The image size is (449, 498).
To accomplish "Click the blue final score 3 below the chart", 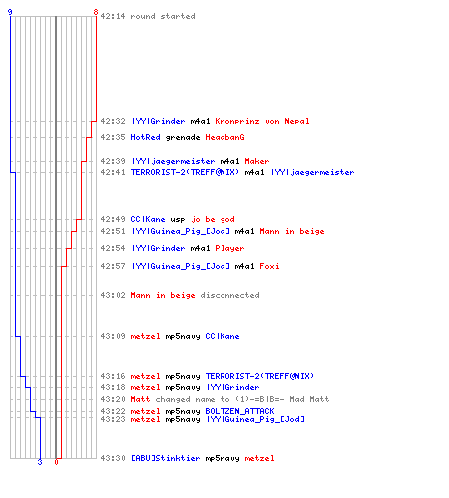I will tap(40, 462).
